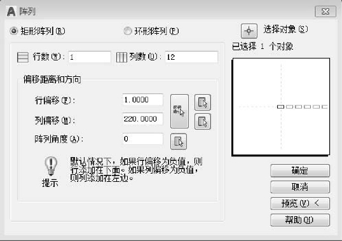Click the 列数 field showing 12
Screen dimensions: 342x241
coord(191,57)
